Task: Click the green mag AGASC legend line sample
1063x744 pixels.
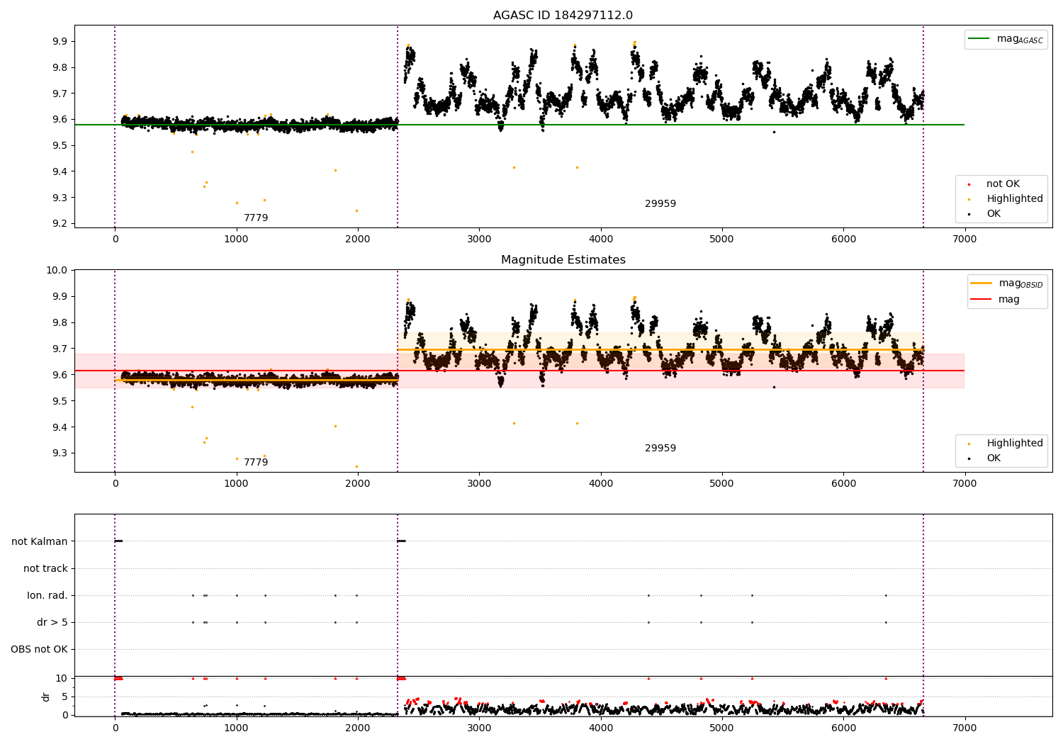Action: (979, 39)
